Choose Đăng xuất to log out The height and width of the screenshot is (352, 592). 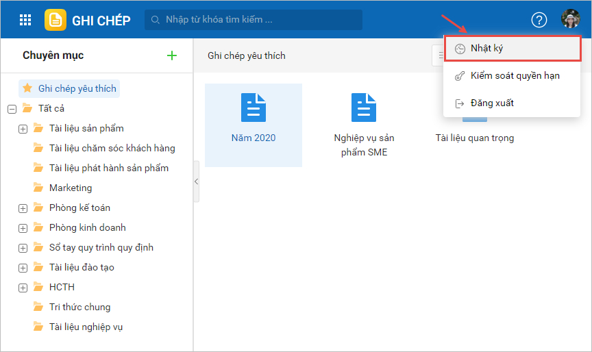pyautogui.click(x=512, y=103)
